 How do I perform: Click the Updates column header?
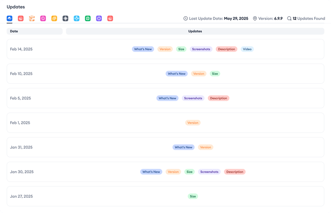point(195,31)
